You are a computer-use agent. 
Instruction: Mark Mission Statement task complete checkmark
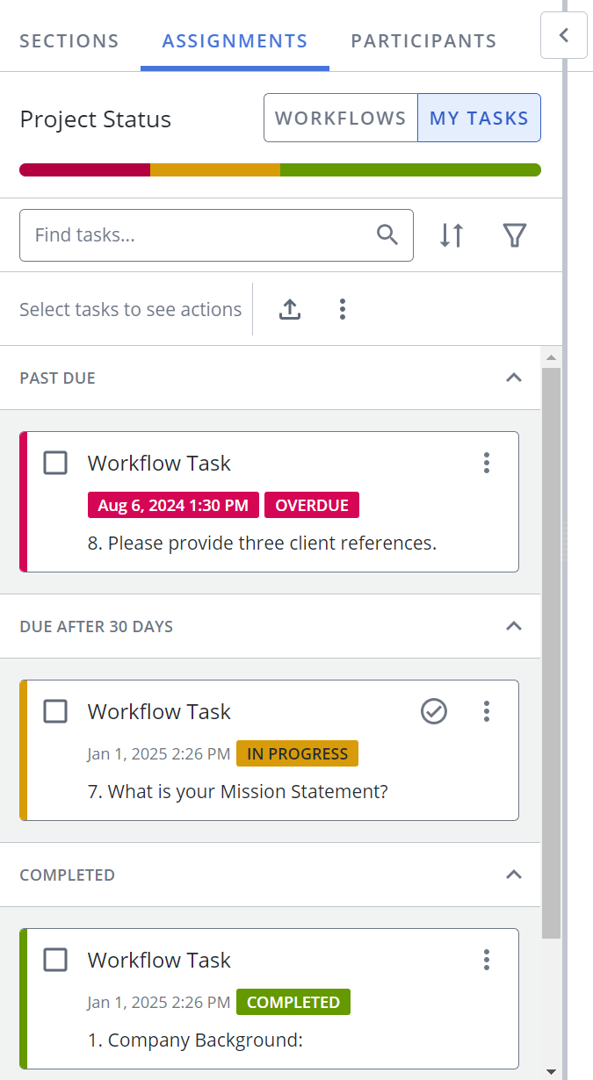pyautogui.click(x=434, y=711)
